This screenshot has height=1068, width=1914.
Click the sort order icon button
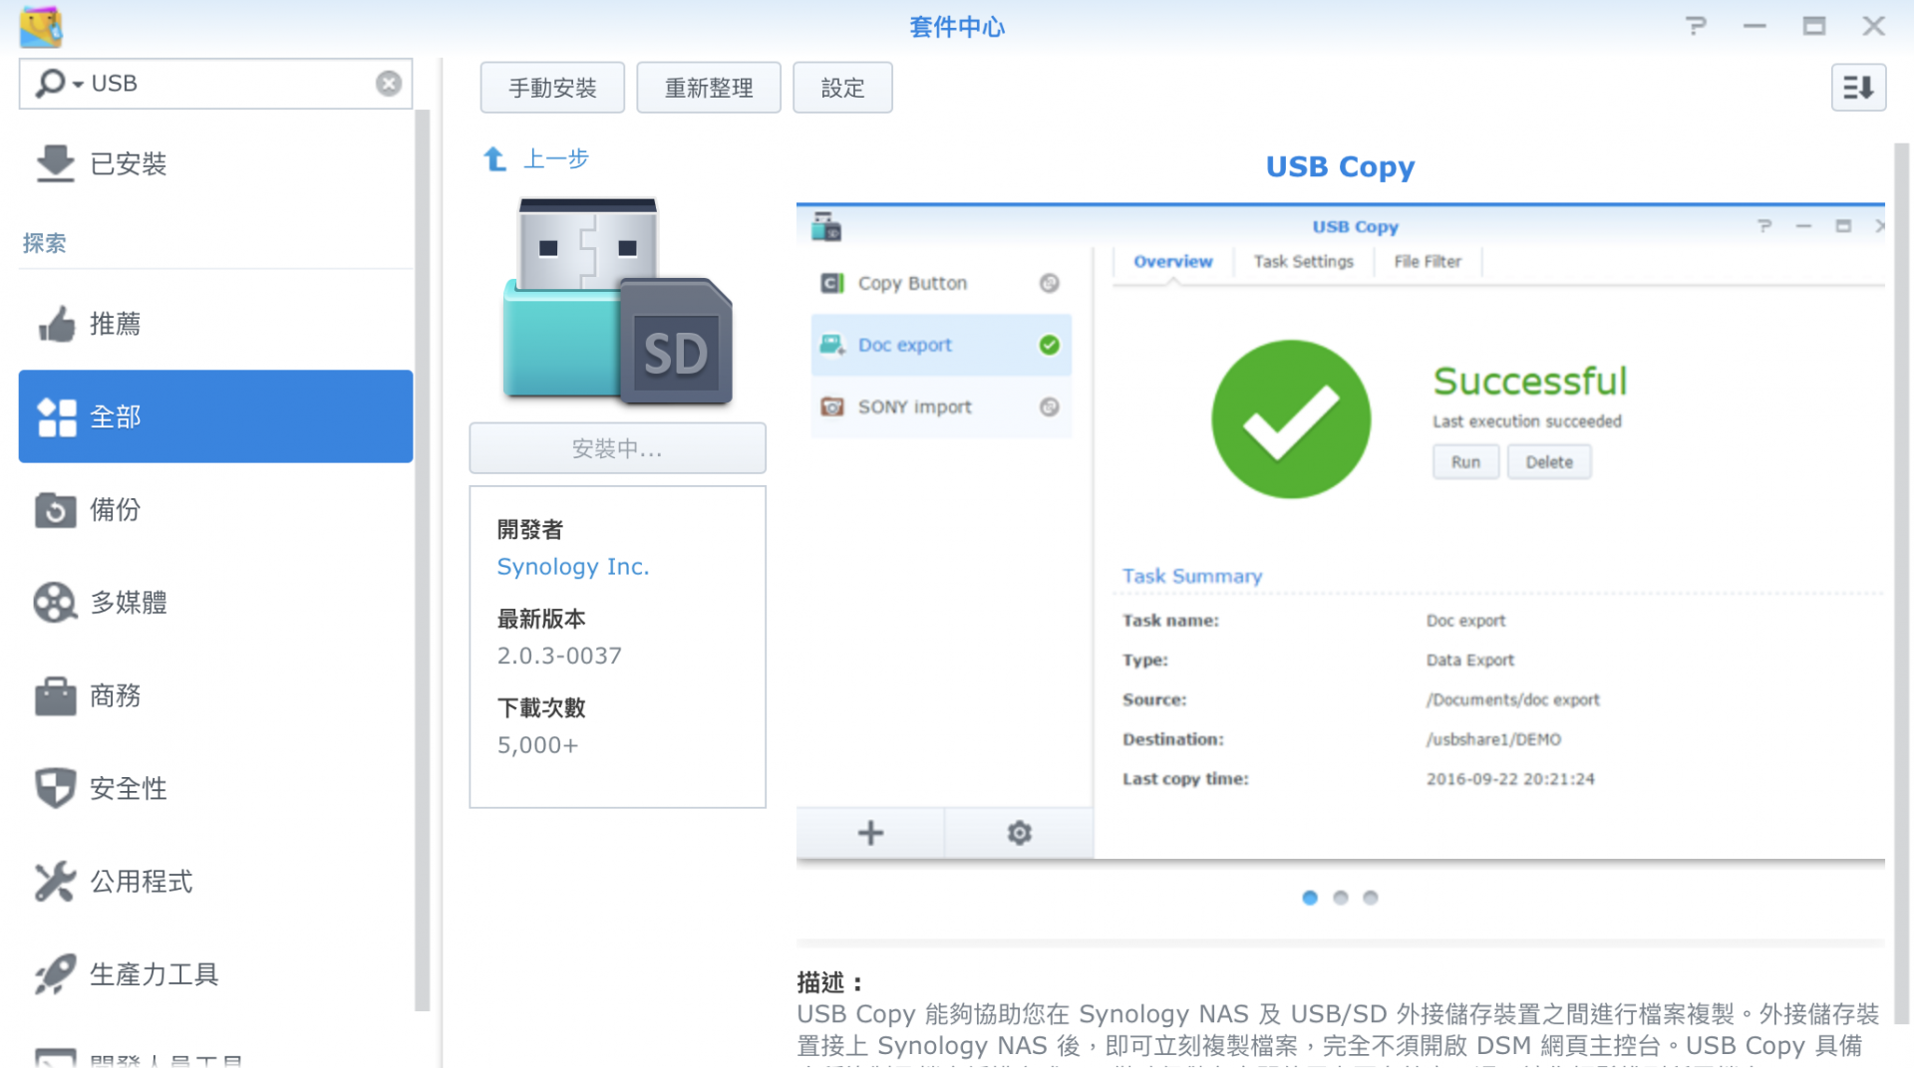pyautogui.click(x=1857, y=88)
